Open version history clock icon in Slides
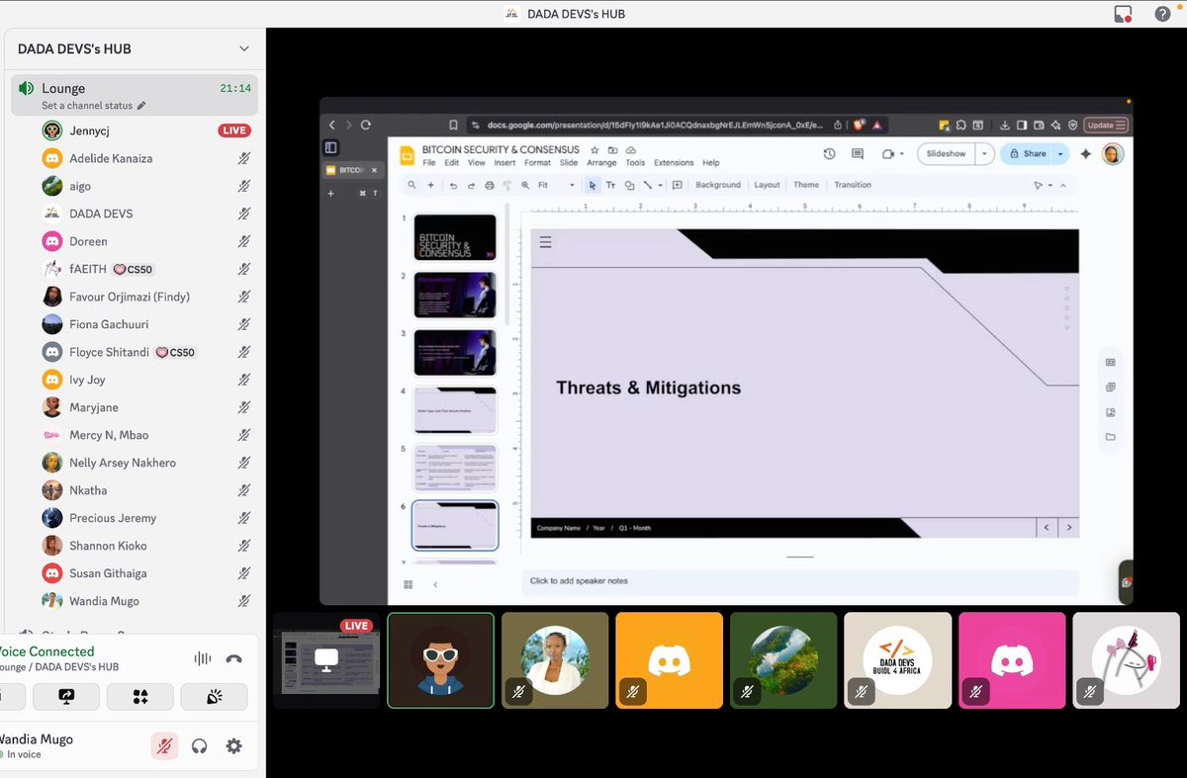Viewport: 1187px width, 778px height. (829, 154)
